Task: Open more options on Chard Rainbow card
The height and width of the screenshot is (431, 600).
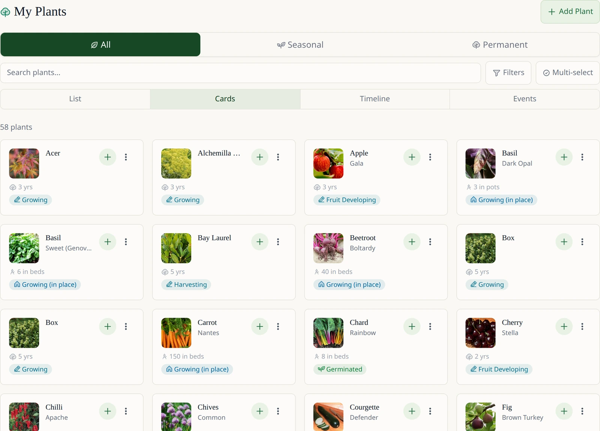Action: pos(430,327)
